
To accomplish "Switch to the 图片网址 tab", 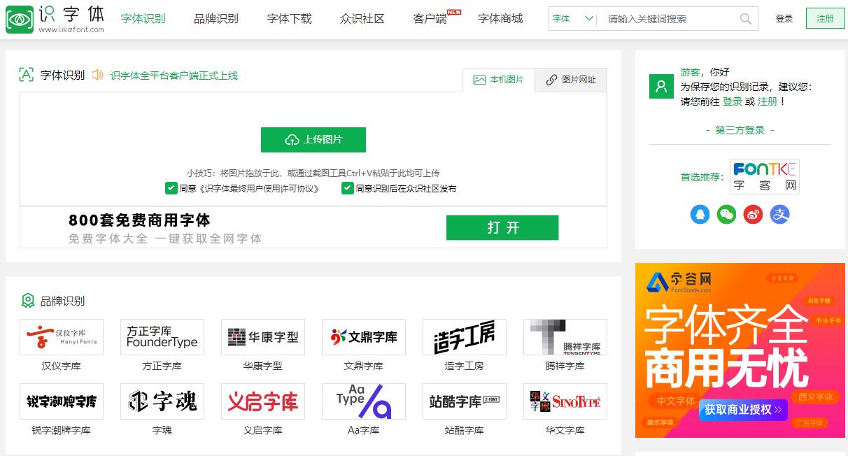I will (x=571, y=80).
